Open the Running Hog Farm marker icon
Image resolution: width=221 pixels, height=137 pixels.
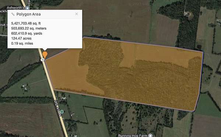click(x=151, y=136)
